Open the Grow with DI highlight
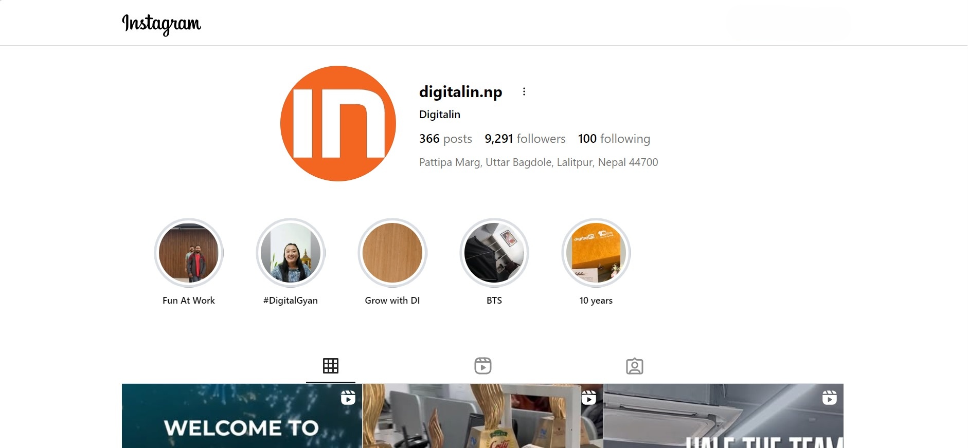Screen dimensions: 968x448 tap(392, 252)
